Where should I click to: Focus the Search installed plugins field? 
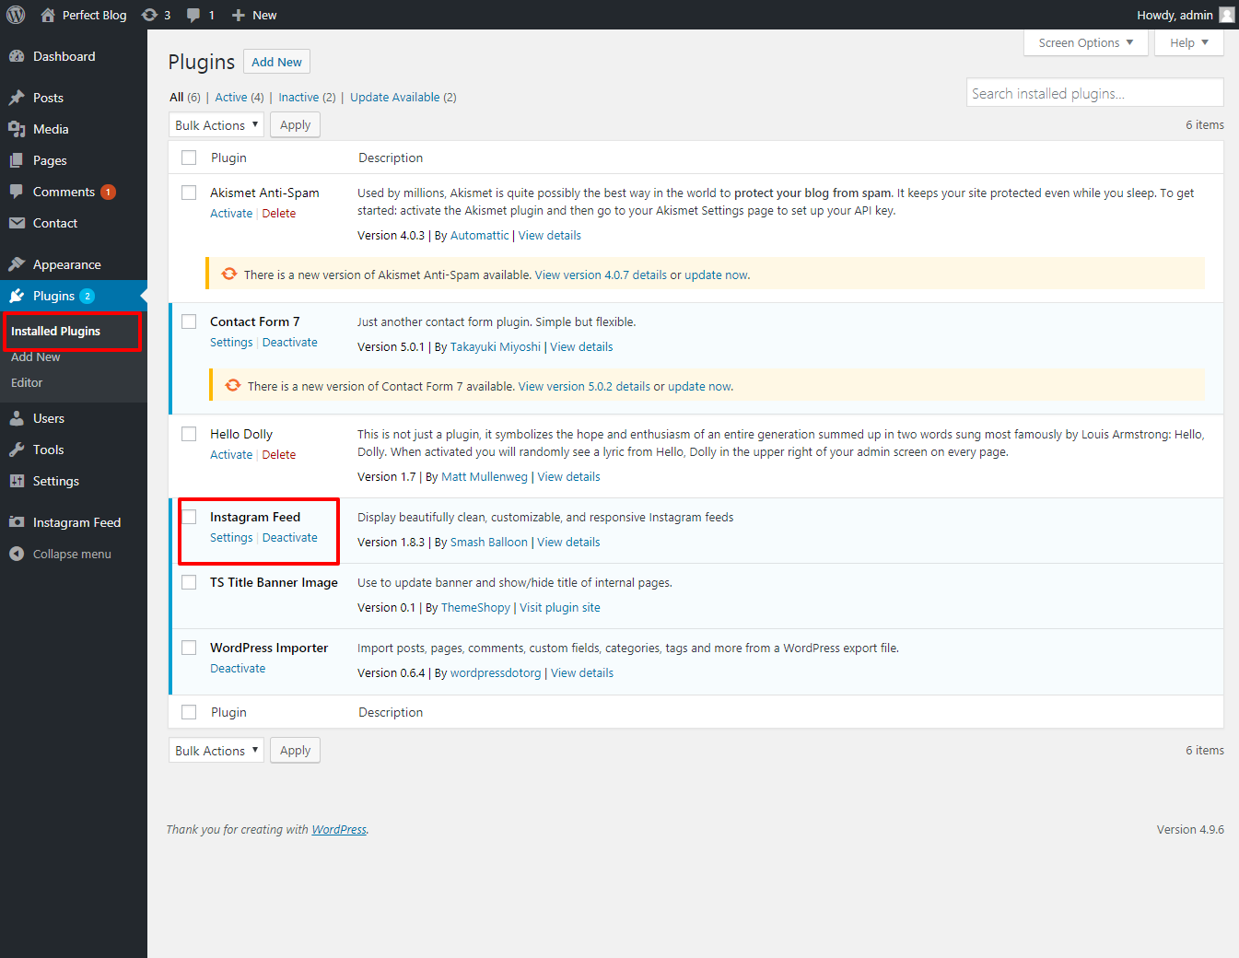(1094, 93)
